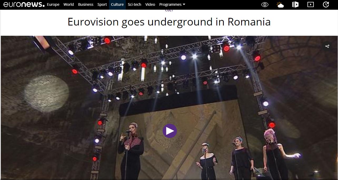Open the Business section
The height and width of the screenshot is (180, 338).
pyautogui.click(x=86, y=4)
